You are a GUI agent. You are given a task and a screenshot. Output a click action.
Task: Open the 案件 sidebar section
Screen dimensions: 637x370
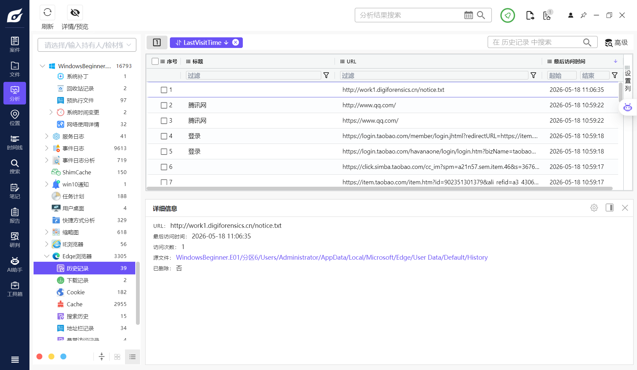[15, 45]
